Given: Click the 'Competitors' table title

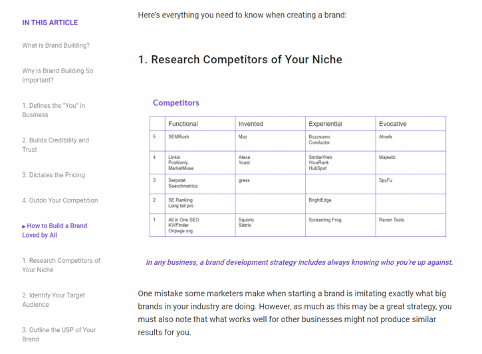Looking at the screenshot, I should 176,102.
